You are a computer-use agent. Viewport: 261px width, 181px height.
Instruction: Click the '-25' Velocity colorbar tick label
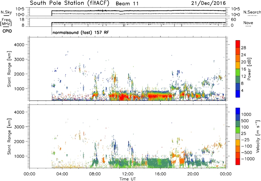tap(245, 140)
